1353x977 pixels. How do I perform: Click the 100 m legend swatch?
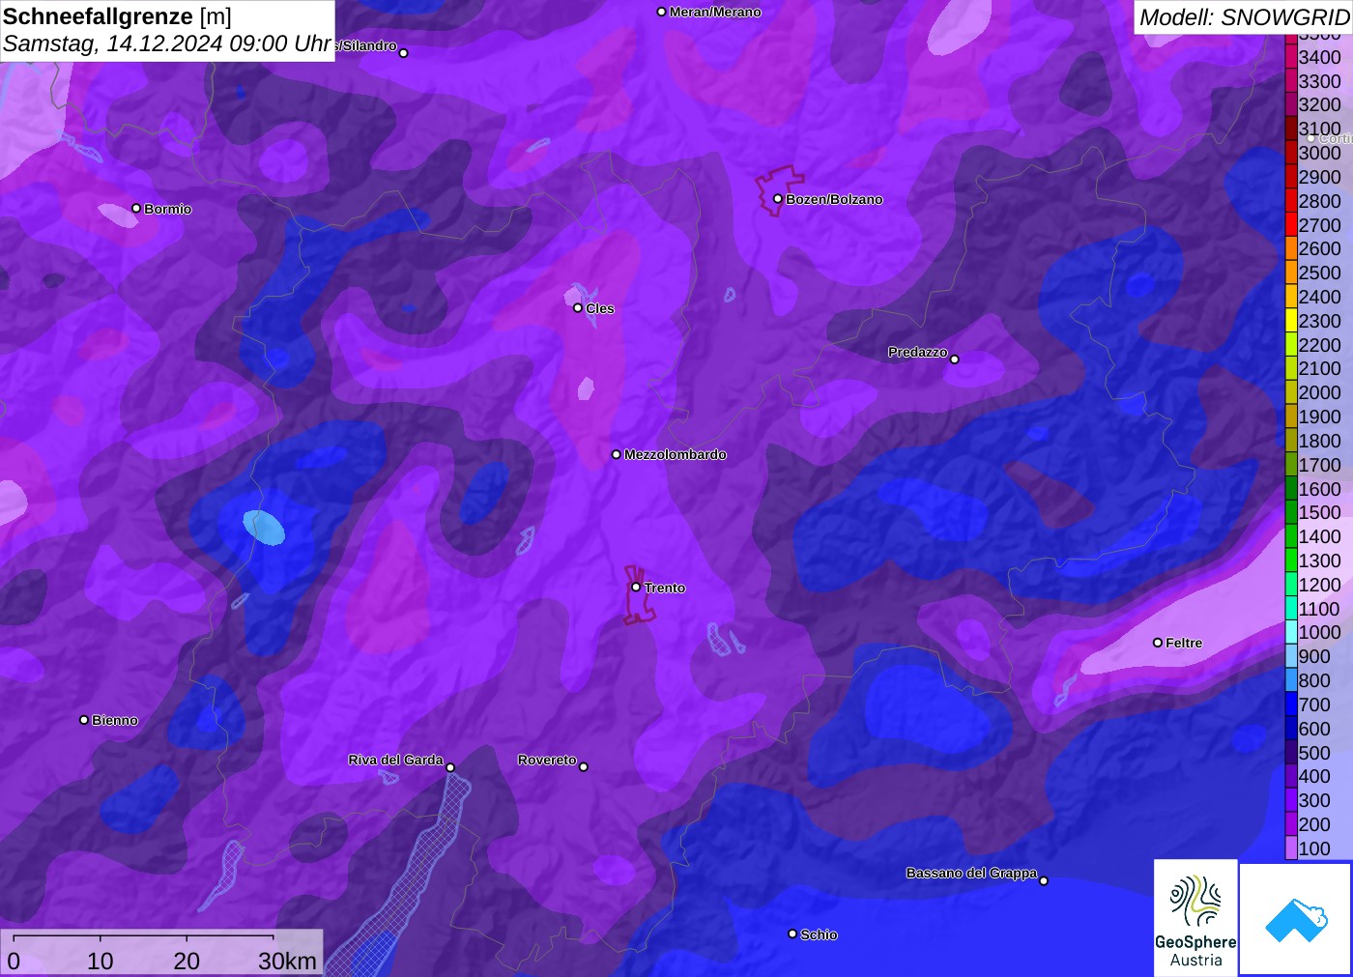[x=1291, y=848]
